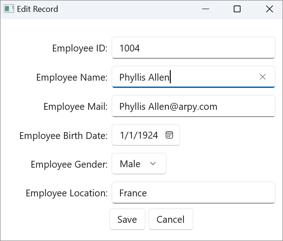This screenshot has width=283, height=241.
Task: Click the Employee Birth Date label
Action: click(x=63, y=135)
